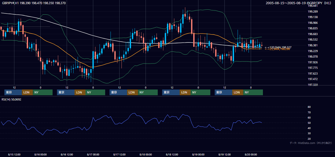This screenshot has height=157, width=335.
Task: Click the 8/15 12:00 date label
Action: pos(14,154)
